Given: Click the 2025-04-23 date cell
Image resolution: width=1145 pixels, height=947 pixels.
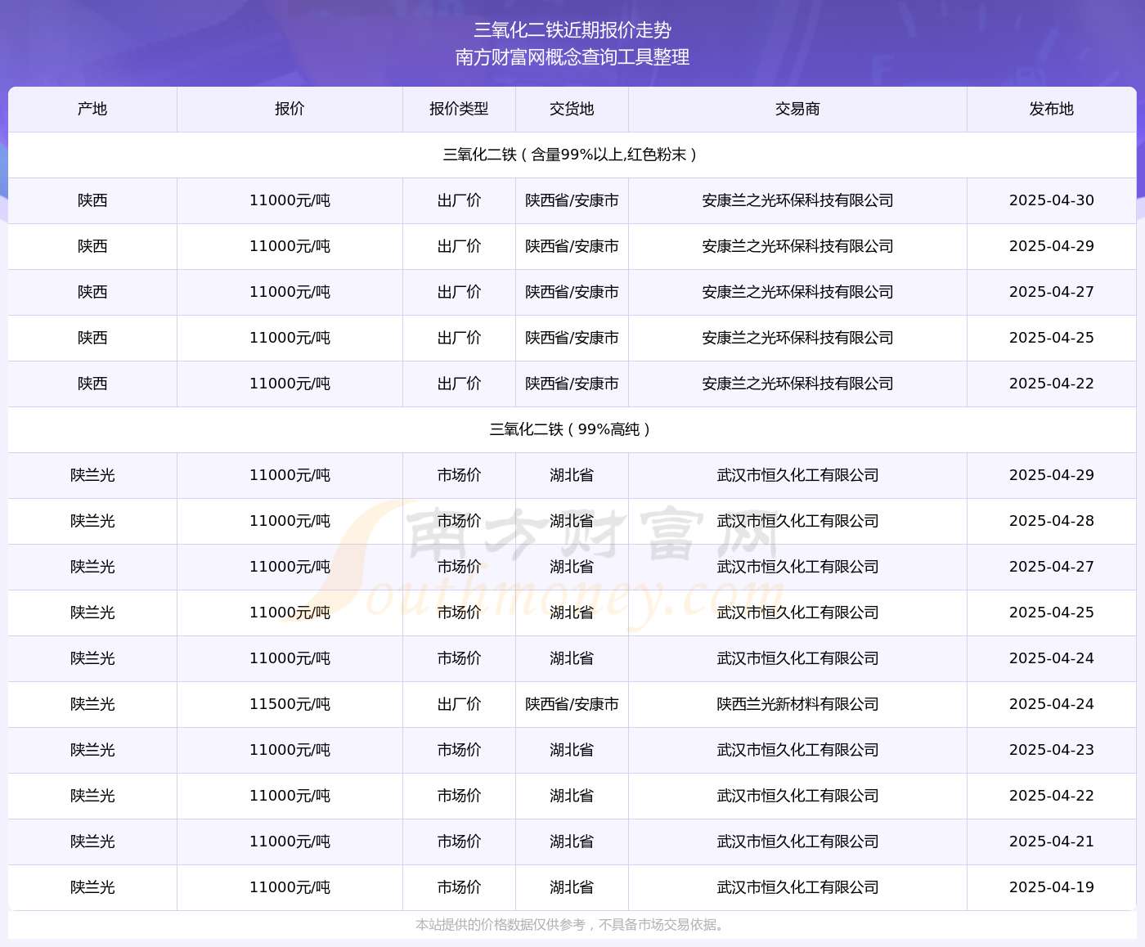Looking at the screenshot, I should (x=1052, y=750).
